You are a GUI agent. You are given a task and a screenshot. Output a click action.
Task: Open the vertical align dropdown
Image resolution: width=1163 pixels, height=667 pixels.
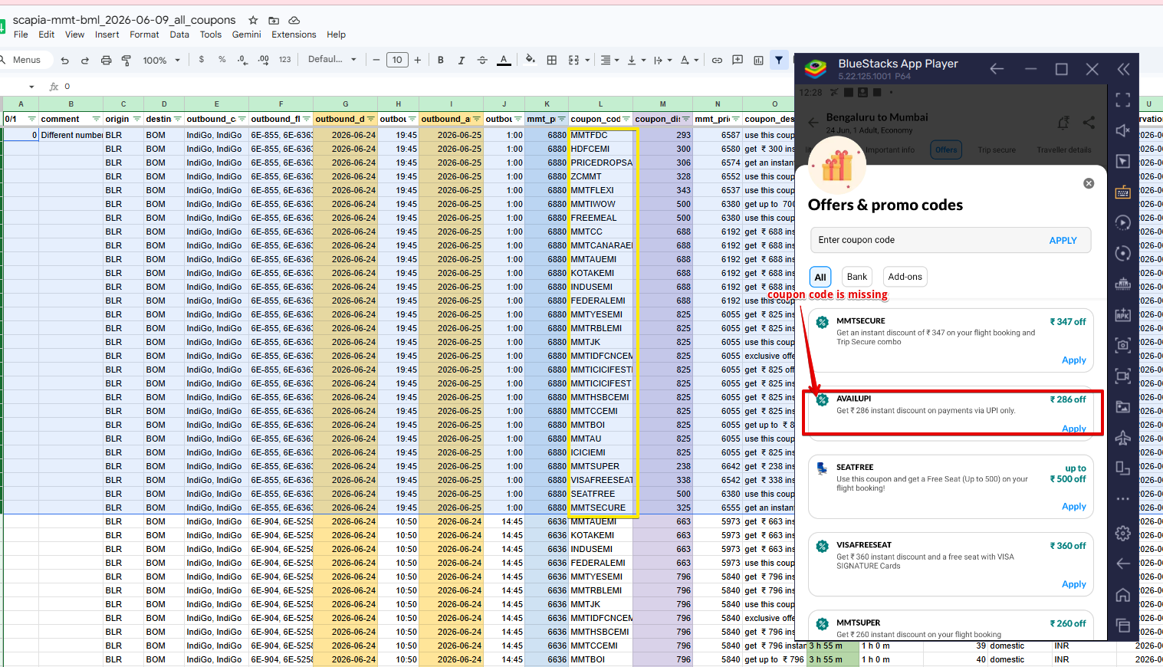click(636, 60)
